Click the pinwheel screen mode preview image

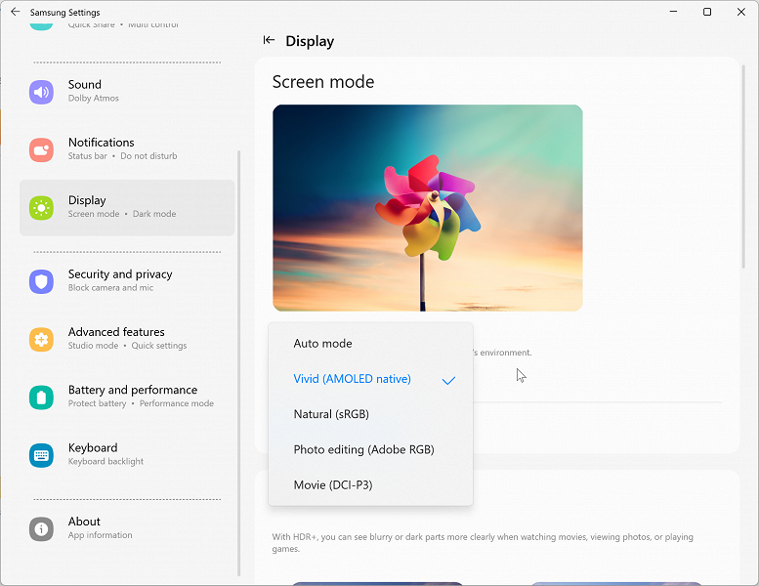tap(428, 208)
